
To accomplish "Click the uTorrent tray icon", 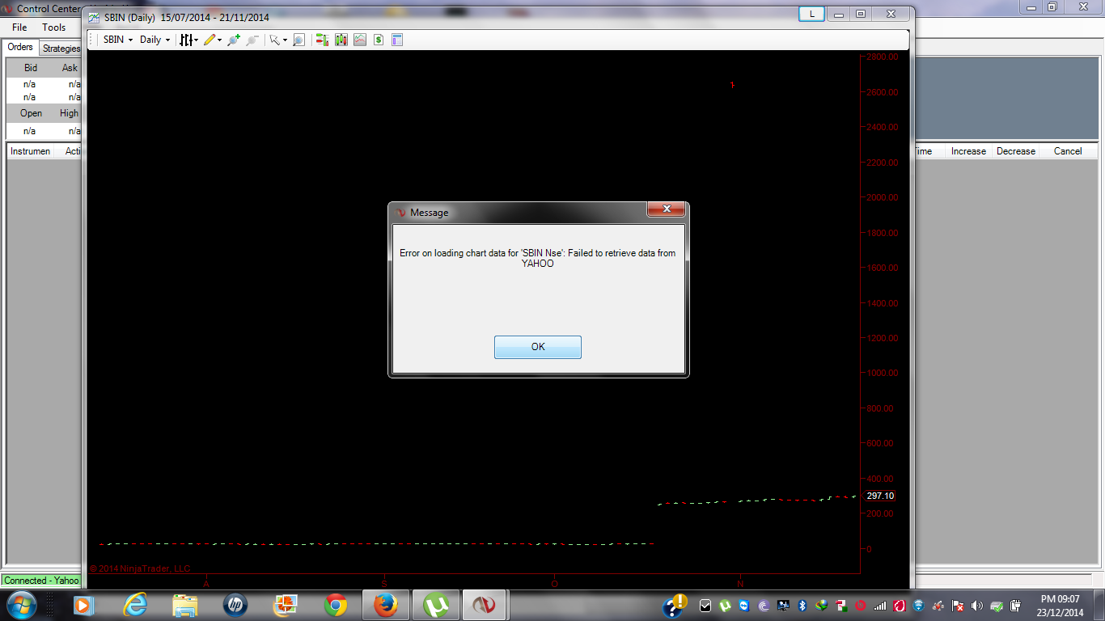I will pos(725,606).
